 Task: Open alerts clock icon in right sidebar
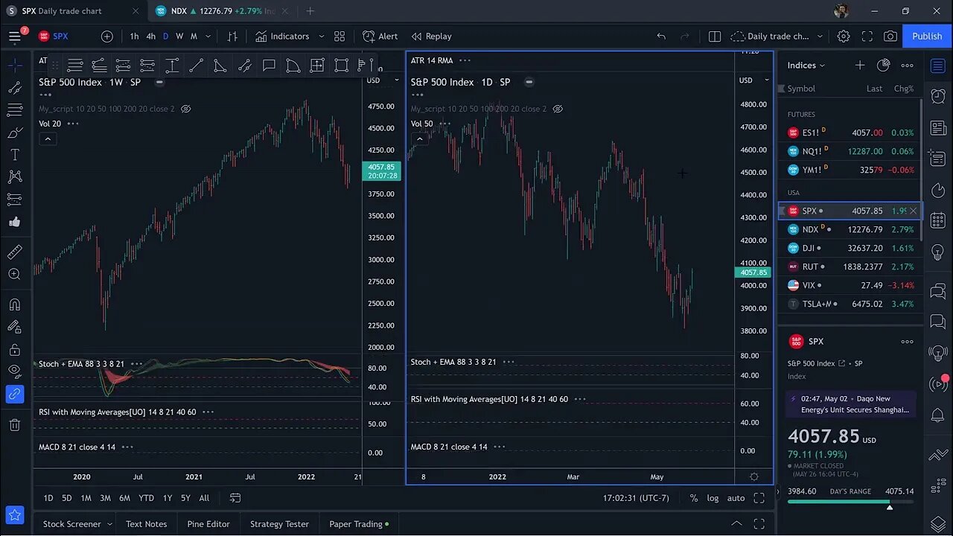pyautogui.click(x=937, y=96)
